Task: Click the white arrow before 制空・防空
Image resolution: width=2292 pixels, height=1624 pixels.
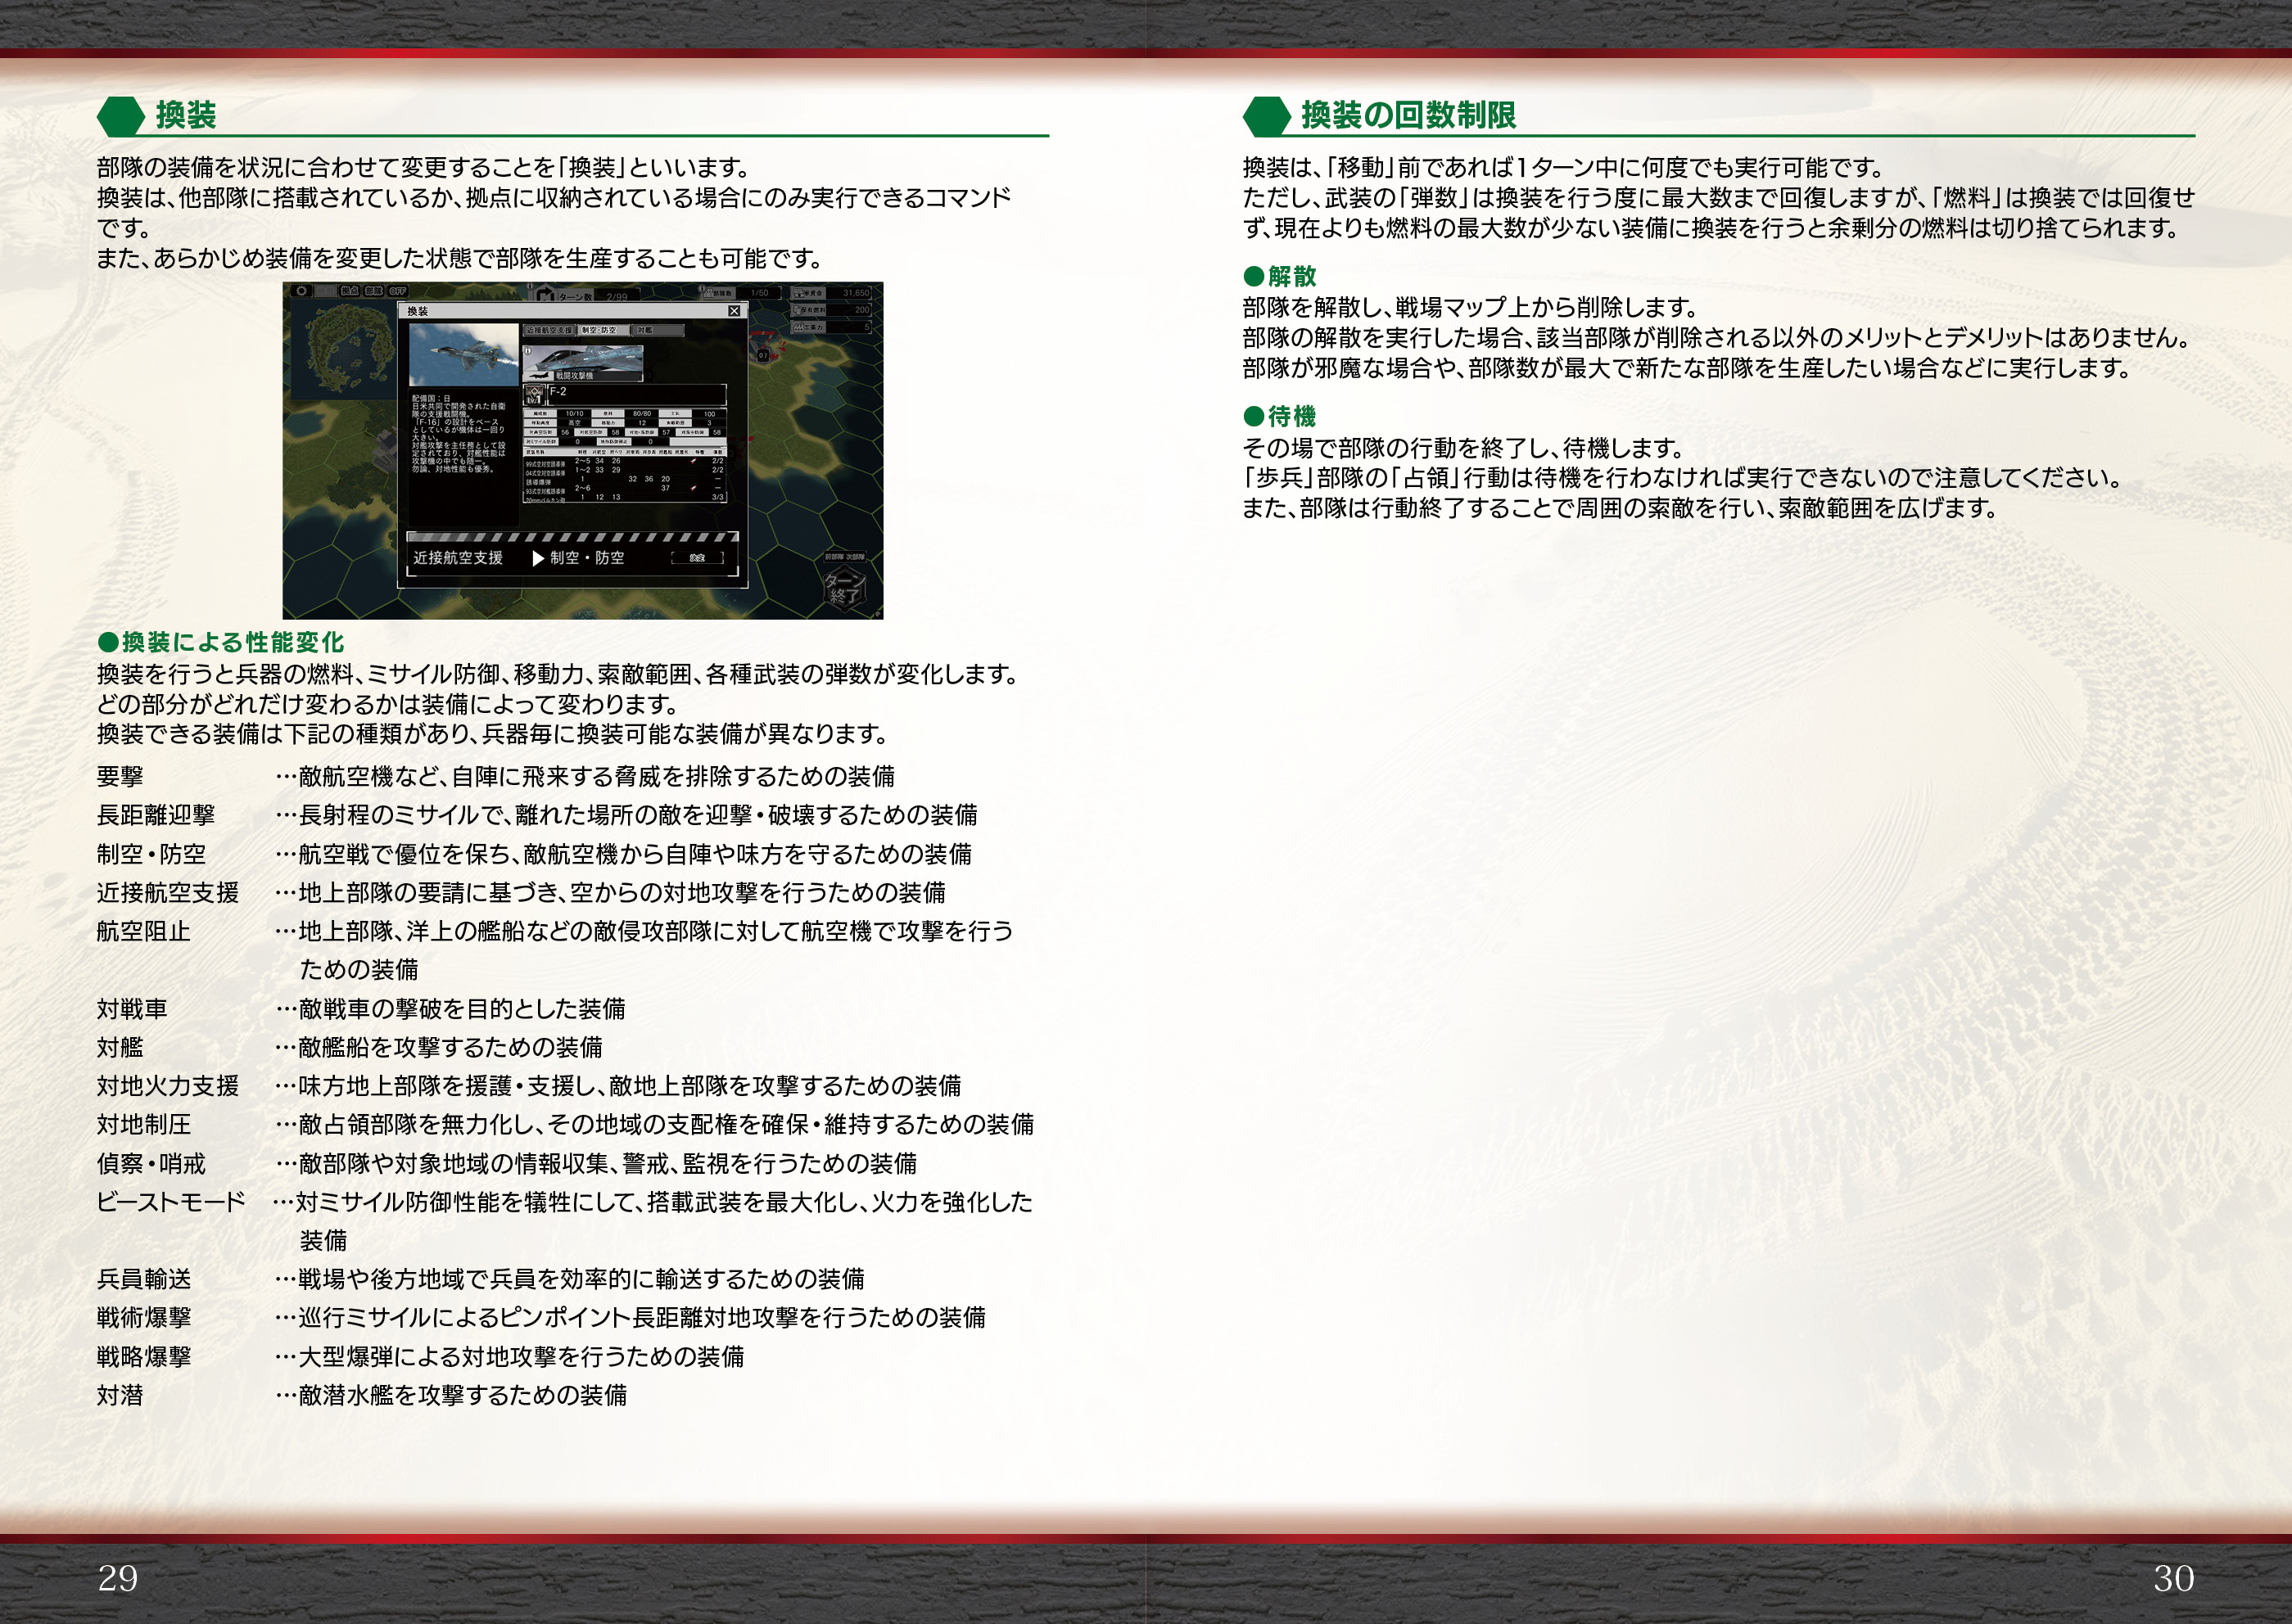Action: point(538,558)
